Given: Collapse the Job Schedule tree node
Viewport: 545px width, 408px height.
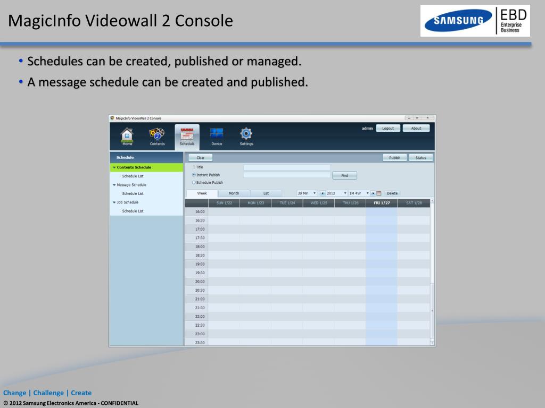Looking at the screenshot, I should click(x=114, y=202).
